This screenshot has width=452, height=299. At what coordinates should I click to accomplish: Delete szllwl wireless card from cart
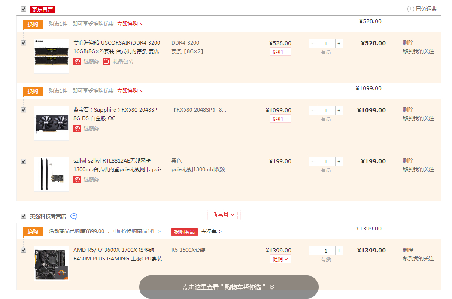pyautogui.click(x=408, y=160)
